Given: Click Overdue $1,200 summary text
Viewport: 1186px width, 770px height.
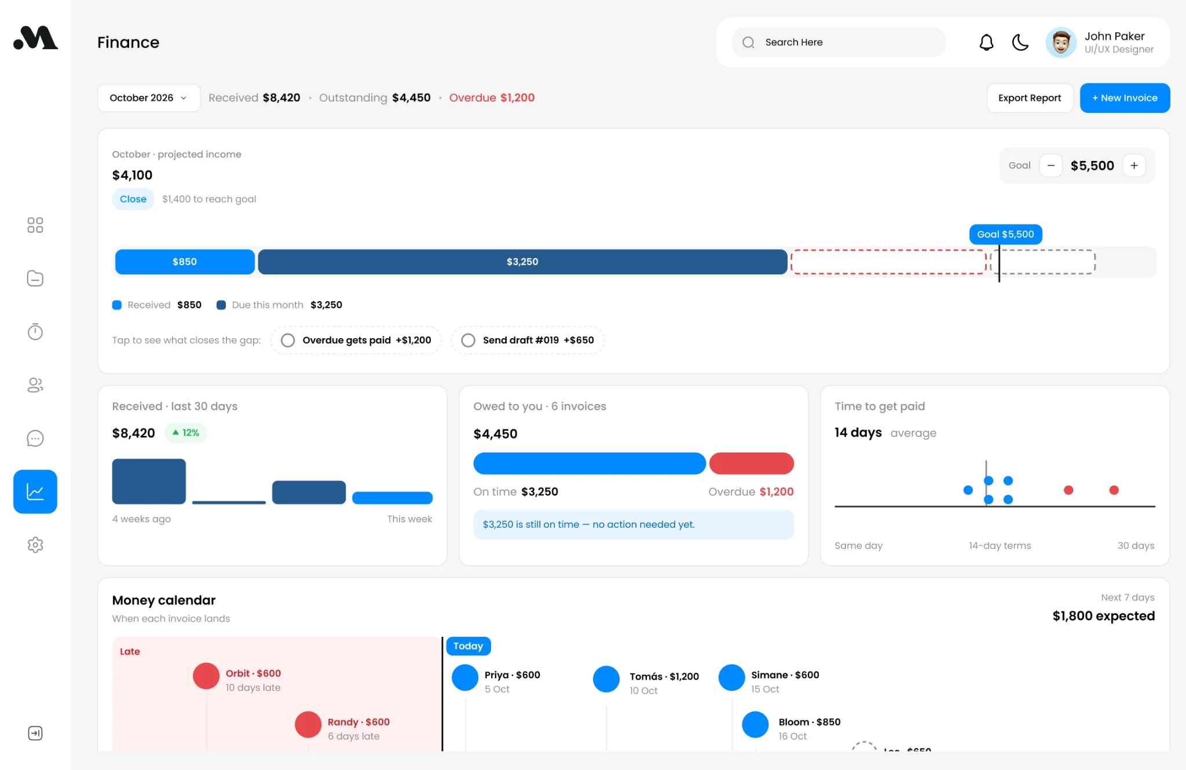Looking at the screenshot, I should pos(492,98).
